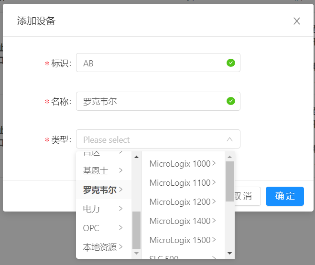Choose MicroLogix 1500 from the submenu

tap(183, 240)
